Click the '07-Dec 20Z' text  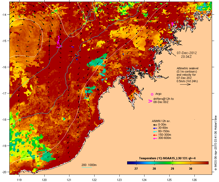click(x=184, y=78)
